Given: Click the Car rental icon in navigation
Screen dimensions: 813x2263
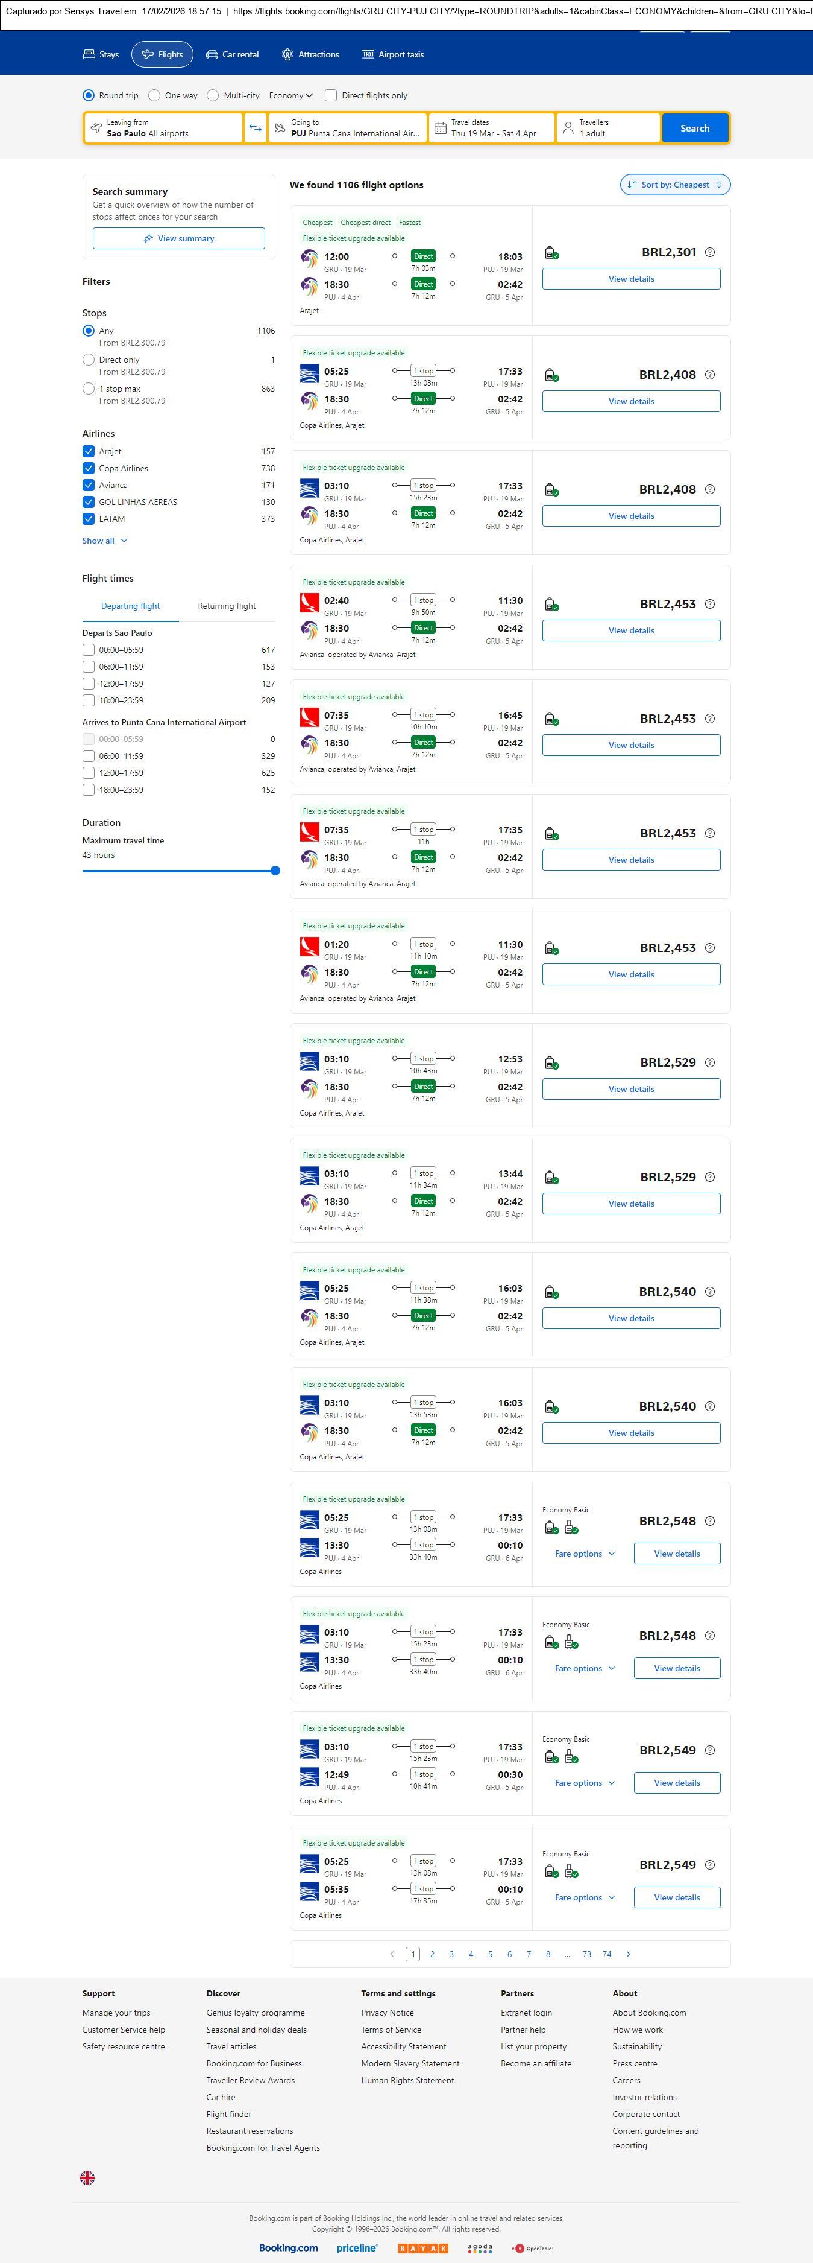Looking at the screenshot, I should (212, 54).
